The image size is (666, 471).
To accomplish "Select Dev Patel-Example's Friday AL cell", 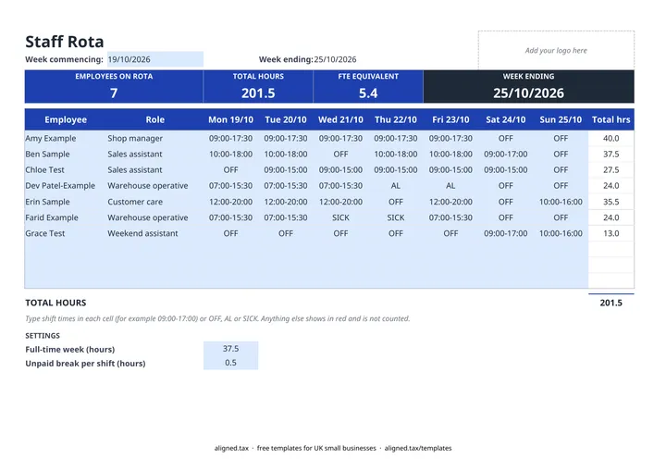I will tap(450, 186).
